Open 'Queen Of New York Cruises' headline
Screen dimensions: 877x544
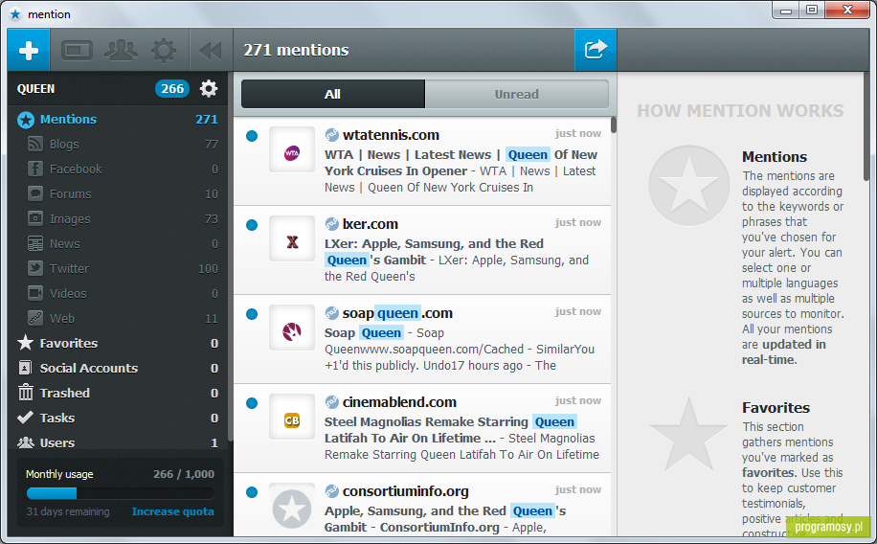pyautogui.click(x=461, y=163)
